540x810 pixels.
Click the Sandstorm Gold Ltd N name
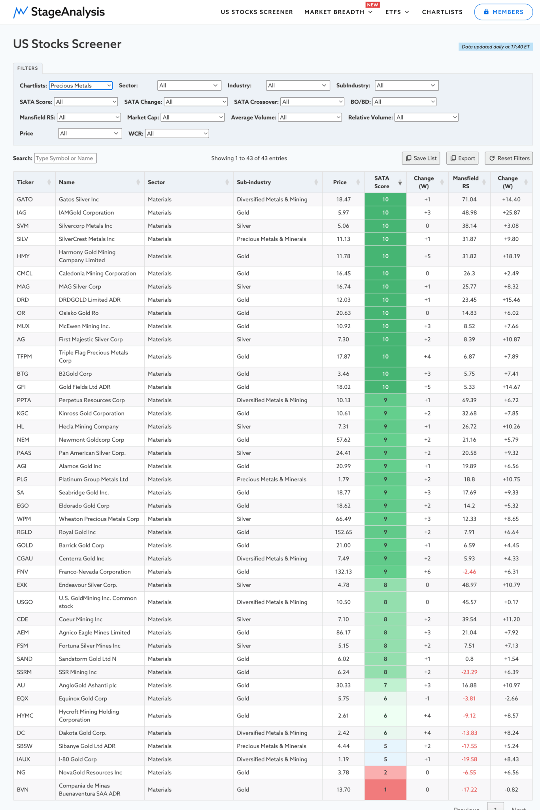coord(87,659)
